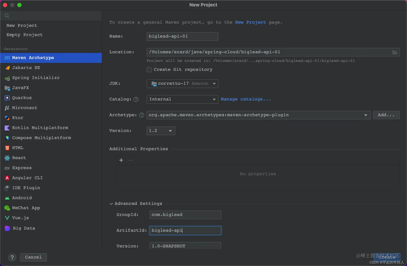Click the Manage catalogs link
The image size is (407, 266).
coord(245,99)
